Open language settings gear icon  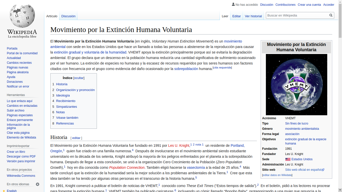[38, 184]
